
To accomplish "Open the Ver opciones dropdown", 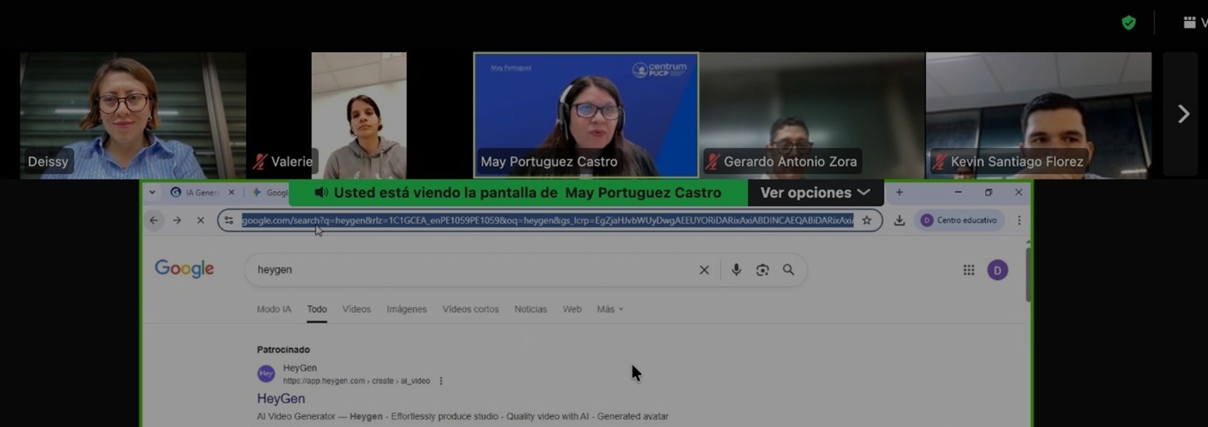I will coord(815,193).
